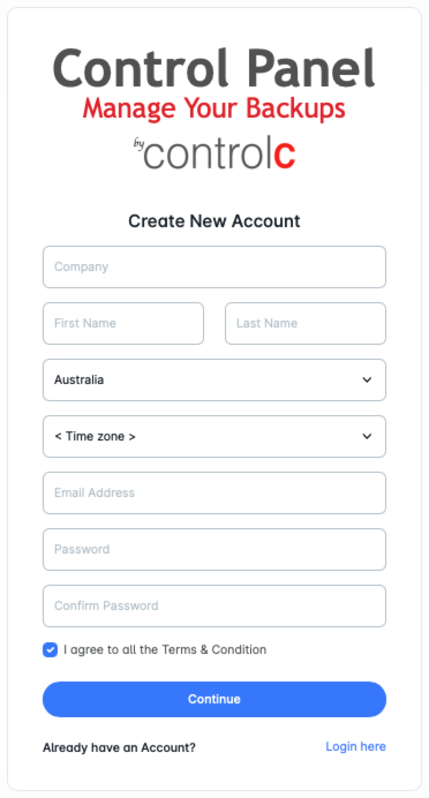Click the Password input box

pos(214,549)
